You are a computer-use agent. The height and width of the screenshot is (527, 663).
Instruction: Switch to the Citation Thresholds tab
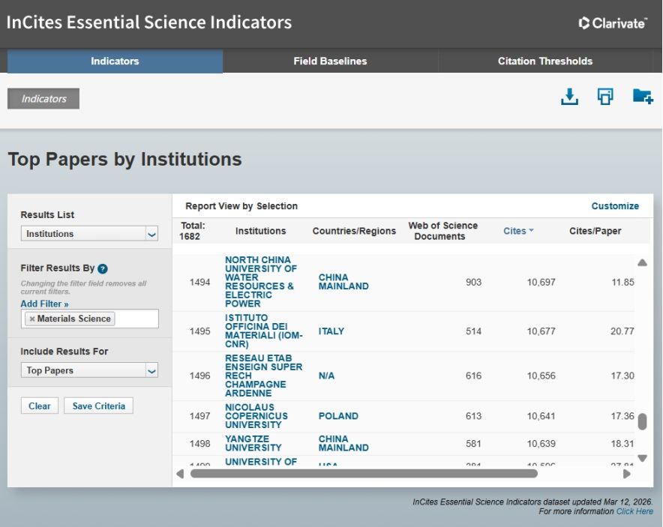pyautogui.click(x=544, y=61)
